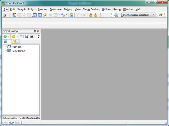Click the printer icon in Project Manager
Viewport: 169px width, 126px height.
32,36
